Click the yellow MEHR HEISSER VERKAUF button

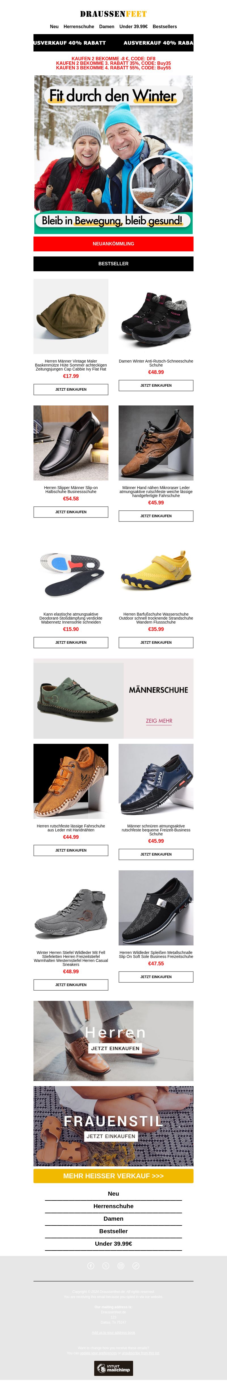click(x=113, y=1175)
